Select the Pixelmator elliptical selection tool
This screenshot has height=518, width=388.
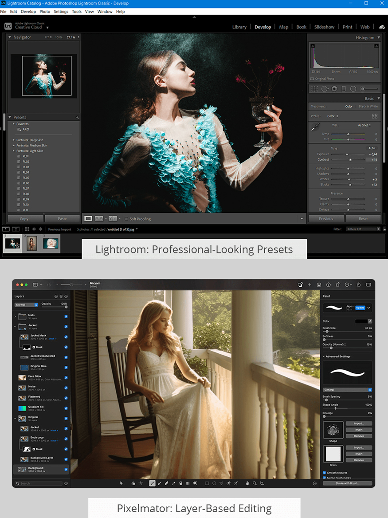point(214,483)
